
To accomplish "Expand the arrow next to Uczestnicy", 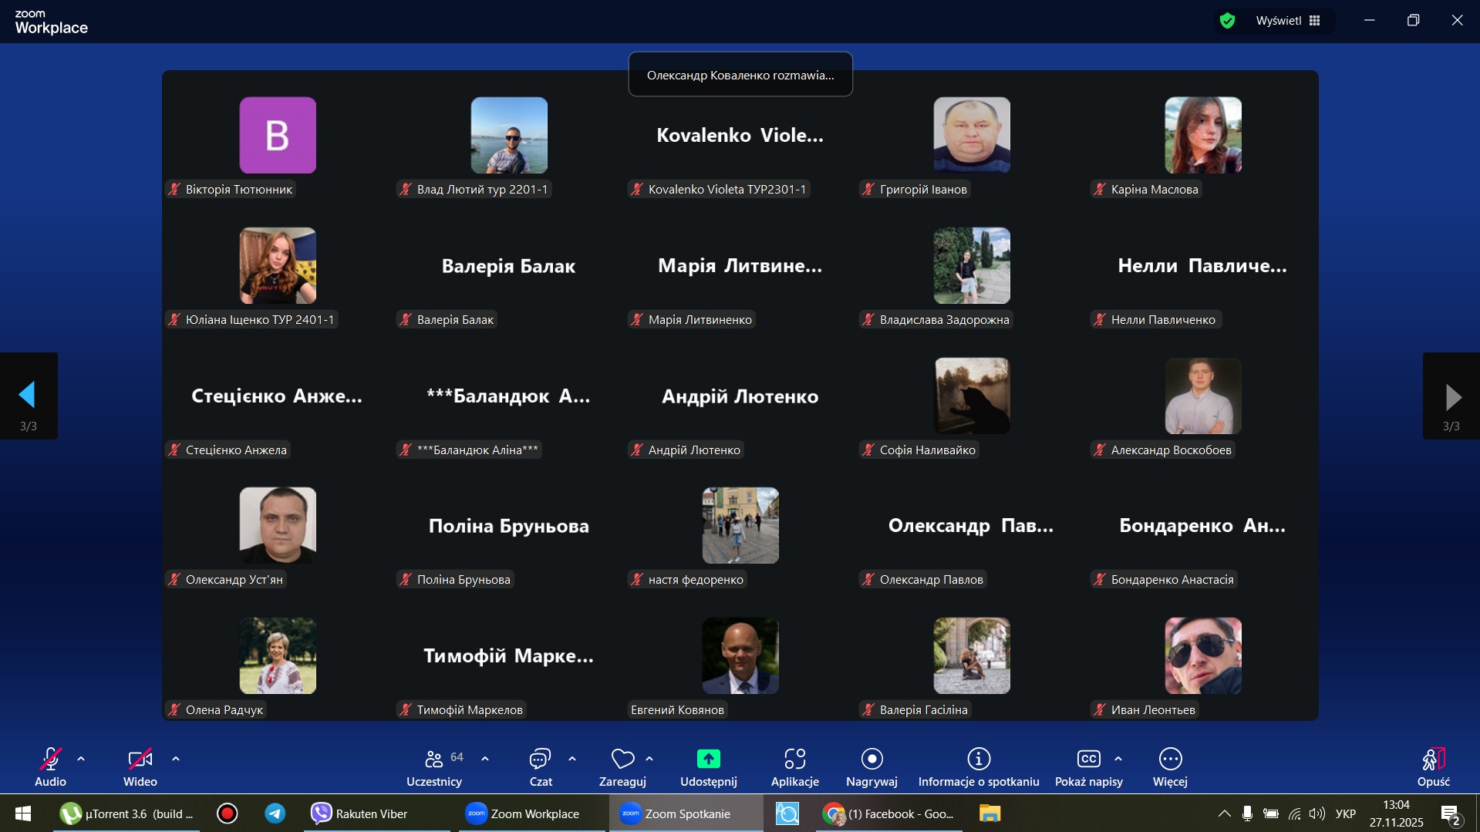I will [485, 759].
